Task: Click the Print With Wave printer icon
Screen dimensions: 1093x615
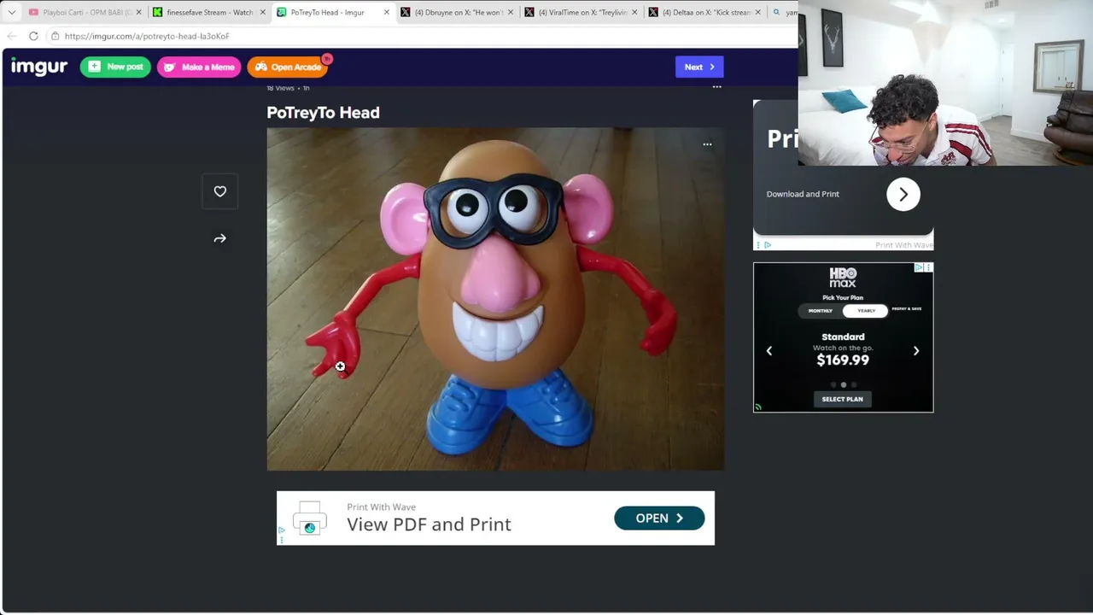Action: [x=309, y=518]
